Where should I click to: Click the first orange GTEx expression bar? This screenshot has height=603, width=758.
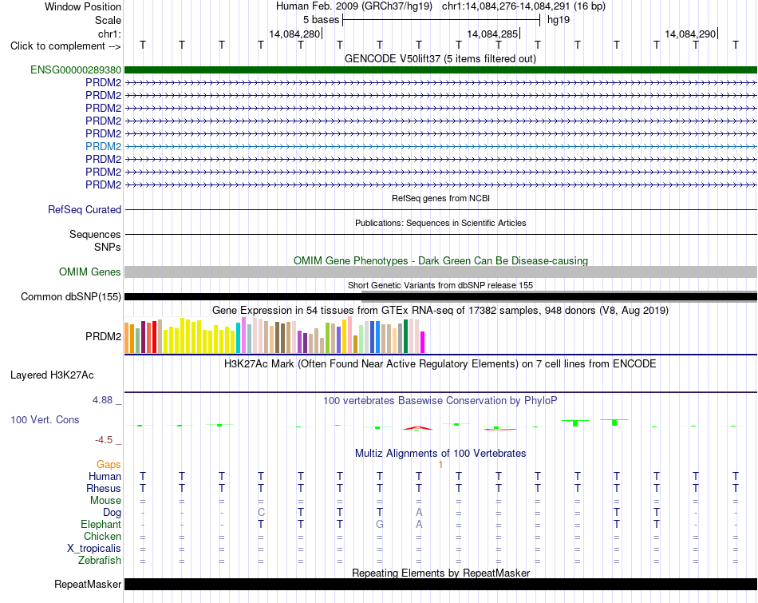[x=127, y=338]
